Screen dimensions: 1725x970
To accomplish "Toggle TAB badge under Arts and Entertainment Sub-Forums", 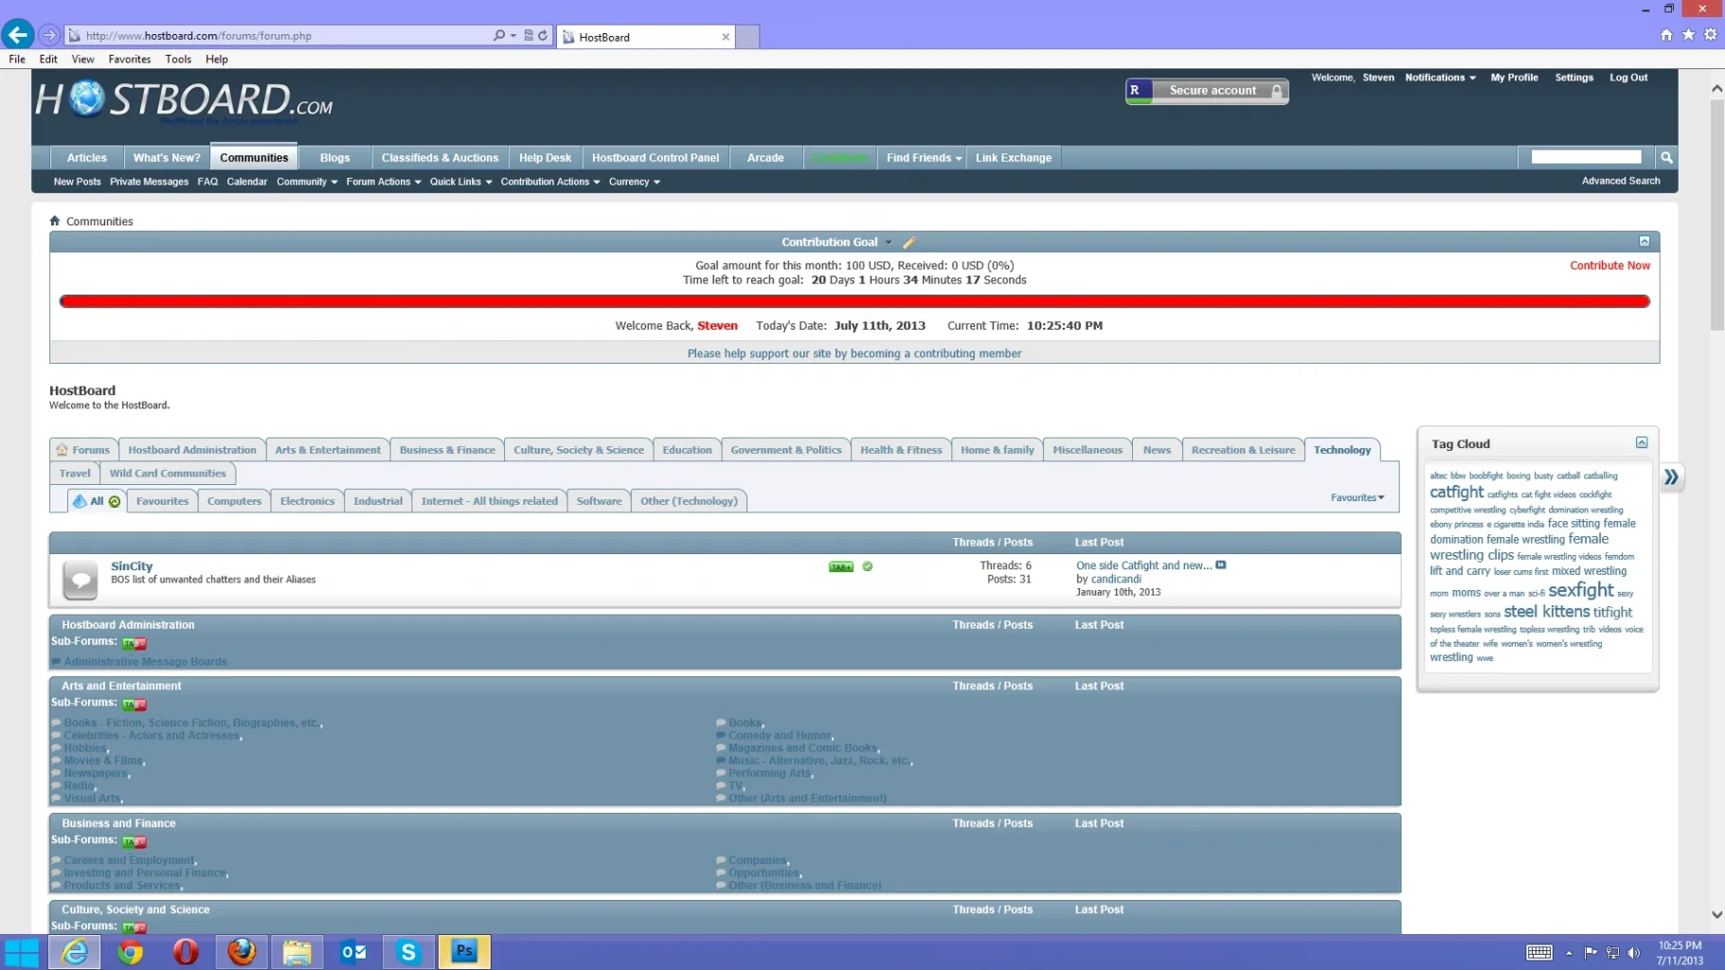I will click(x=135, y=705).
